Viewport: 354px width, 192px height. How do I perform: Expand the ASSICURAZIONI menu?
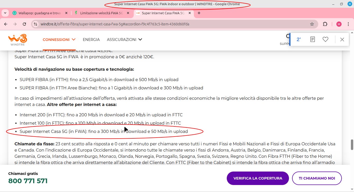click(125, 40)
